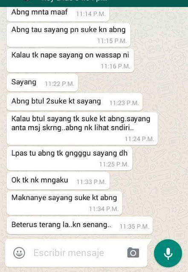Tap the 'Sayang' message bubble
This screenshot has width=188, height=272.
42,83
